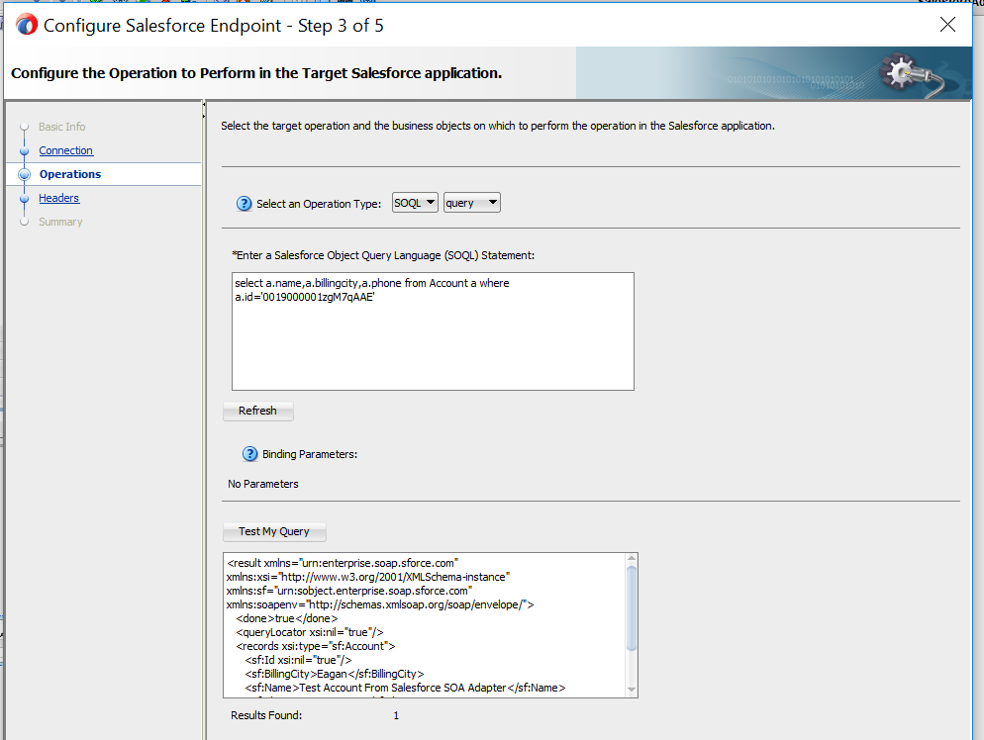Run Test My Query

click(274, 531)
